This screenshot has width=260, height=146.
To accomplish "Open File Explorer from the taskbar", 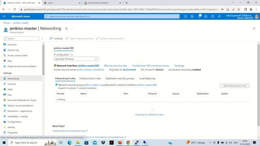I will click(x=78, y=142).
